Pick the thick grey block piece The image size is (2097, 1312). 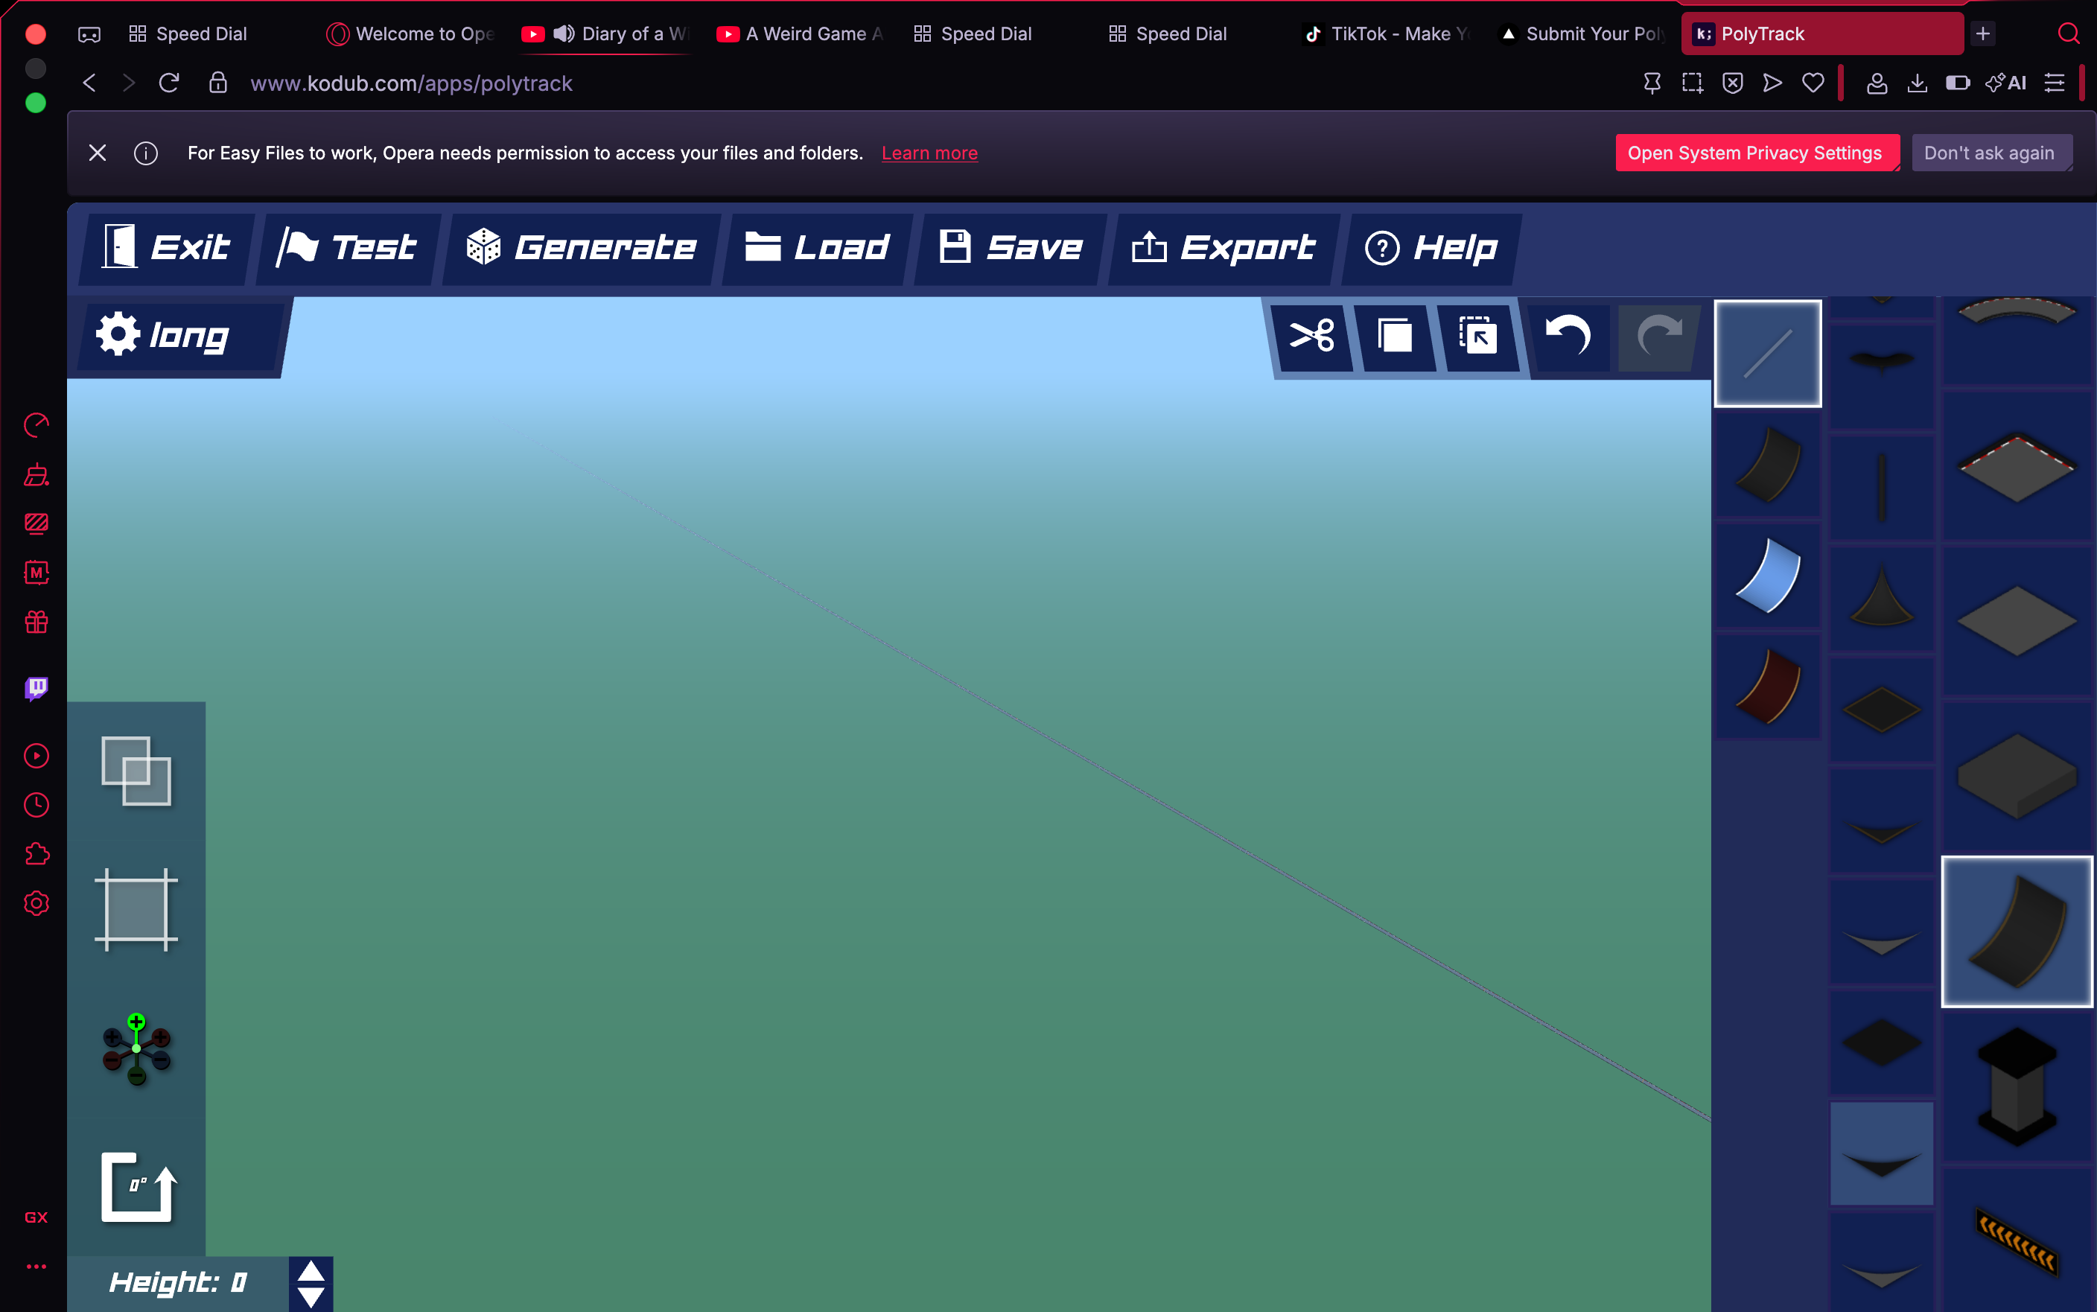tap(2017, 777)
